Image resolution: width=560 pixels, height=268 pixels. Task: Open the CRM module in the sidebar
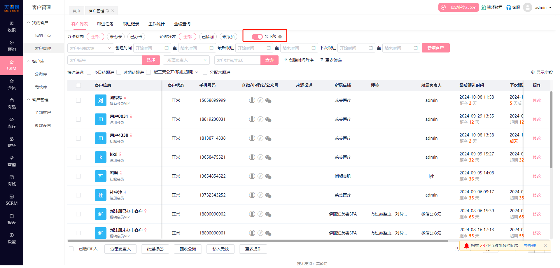[11, 65]
